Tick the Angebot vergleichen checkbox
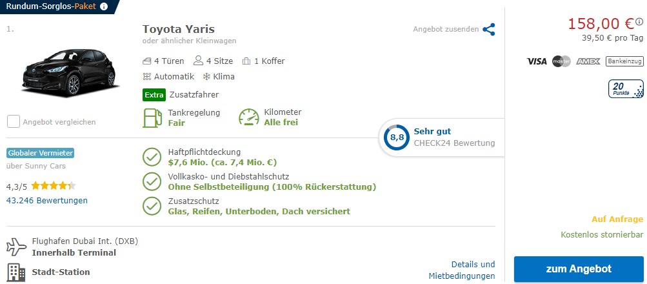 point(13,121)
